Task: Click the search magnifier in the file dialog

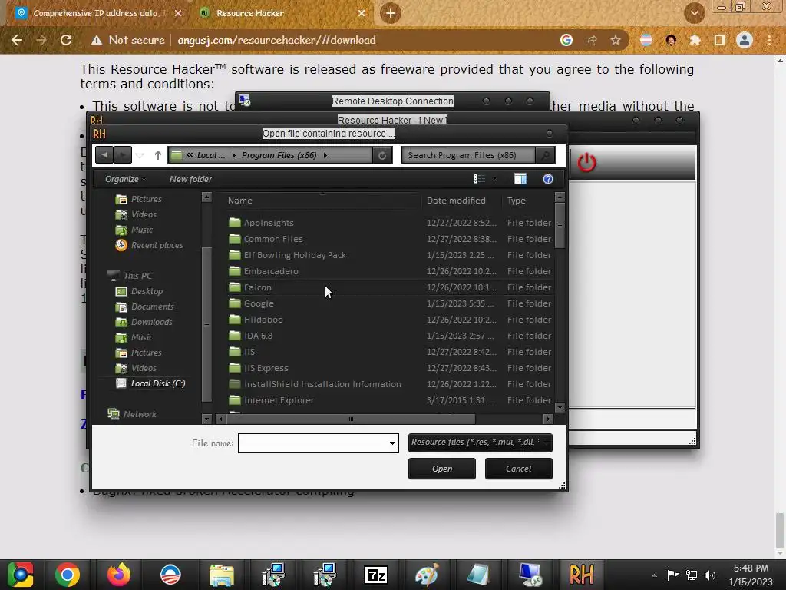Action: (x=546, y=155)
